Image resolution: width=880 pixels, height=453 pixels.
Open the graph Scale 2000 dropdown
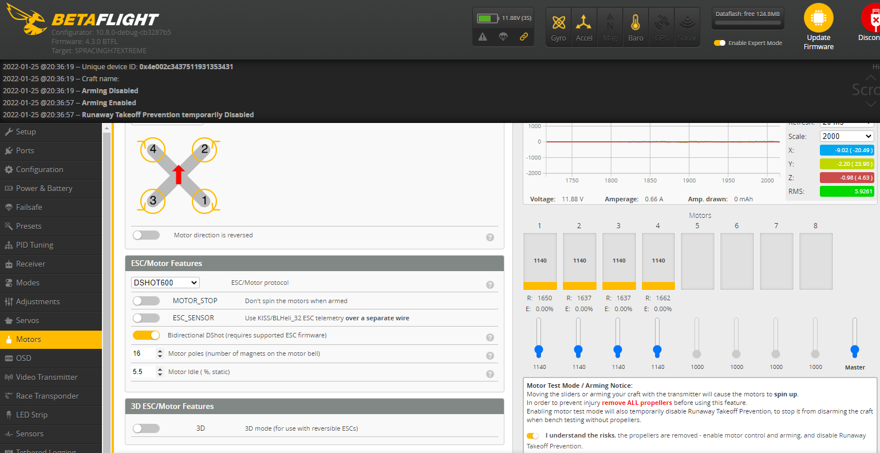(x=847, y=136)
